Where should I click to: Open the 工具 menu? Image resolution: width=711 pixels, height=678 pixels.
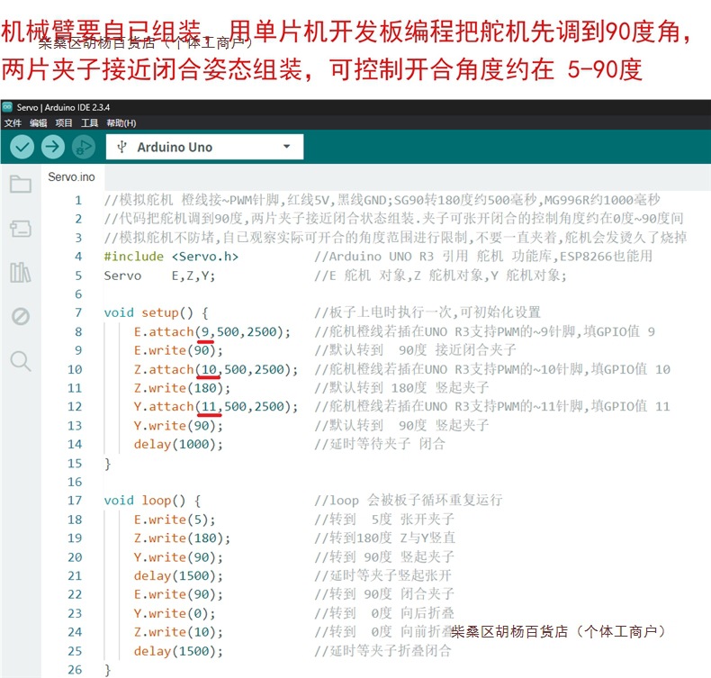coord(89,122)
